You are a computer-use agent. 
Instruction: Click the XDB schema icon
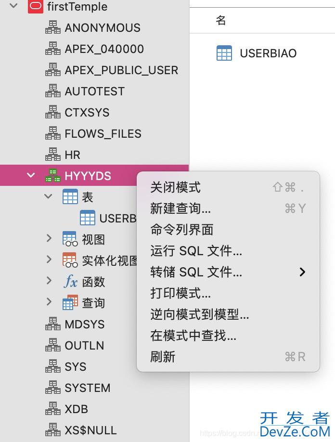pos(52,409)
